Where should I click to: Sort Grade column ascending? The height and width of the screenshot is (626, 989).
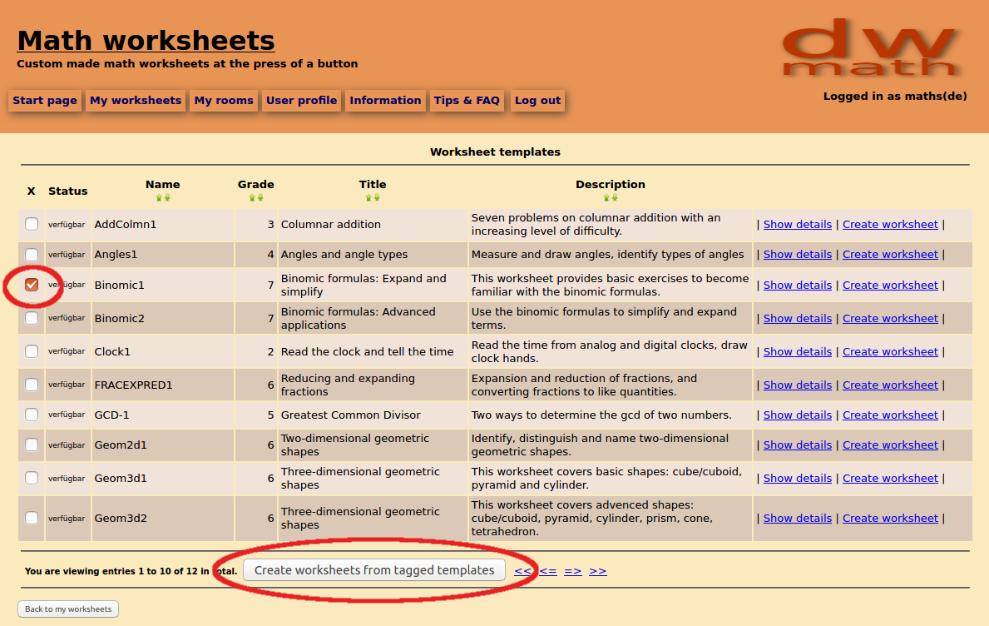252,197
